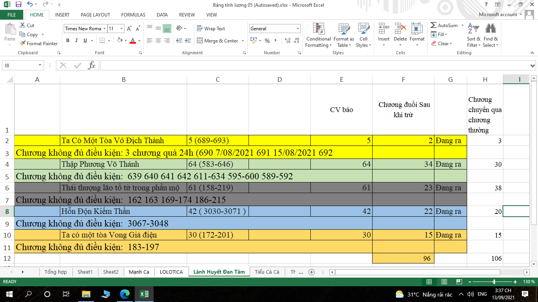Toggle Wrap Text for the cell
Image resolution: width=538 pixels, height=302 pixels.
click(211, 29)
